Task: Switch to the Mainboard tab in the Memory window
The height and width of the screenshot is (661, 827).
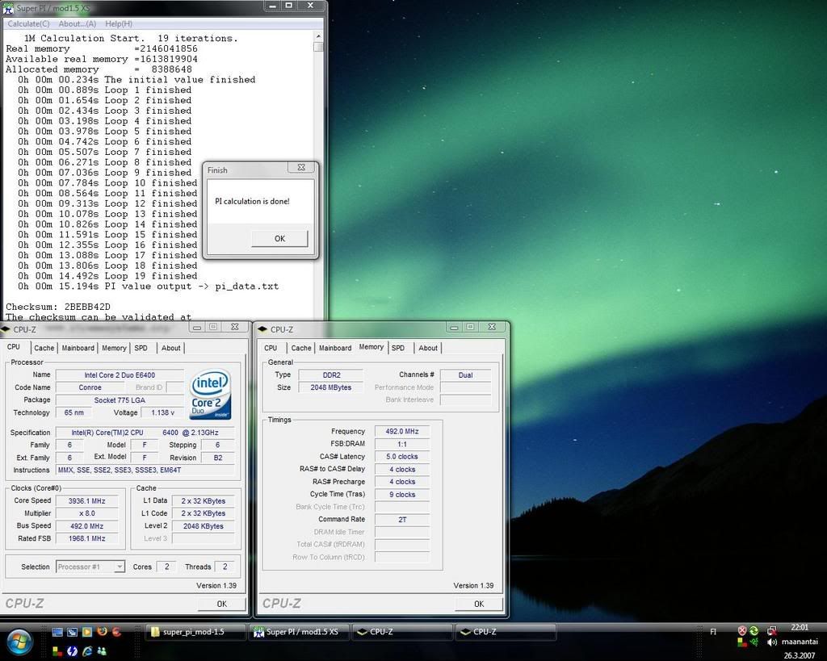Action: click(x=335, y=348)
